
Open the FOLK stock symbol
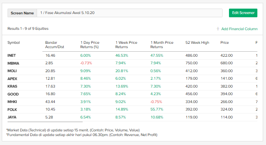coord(12,109)
